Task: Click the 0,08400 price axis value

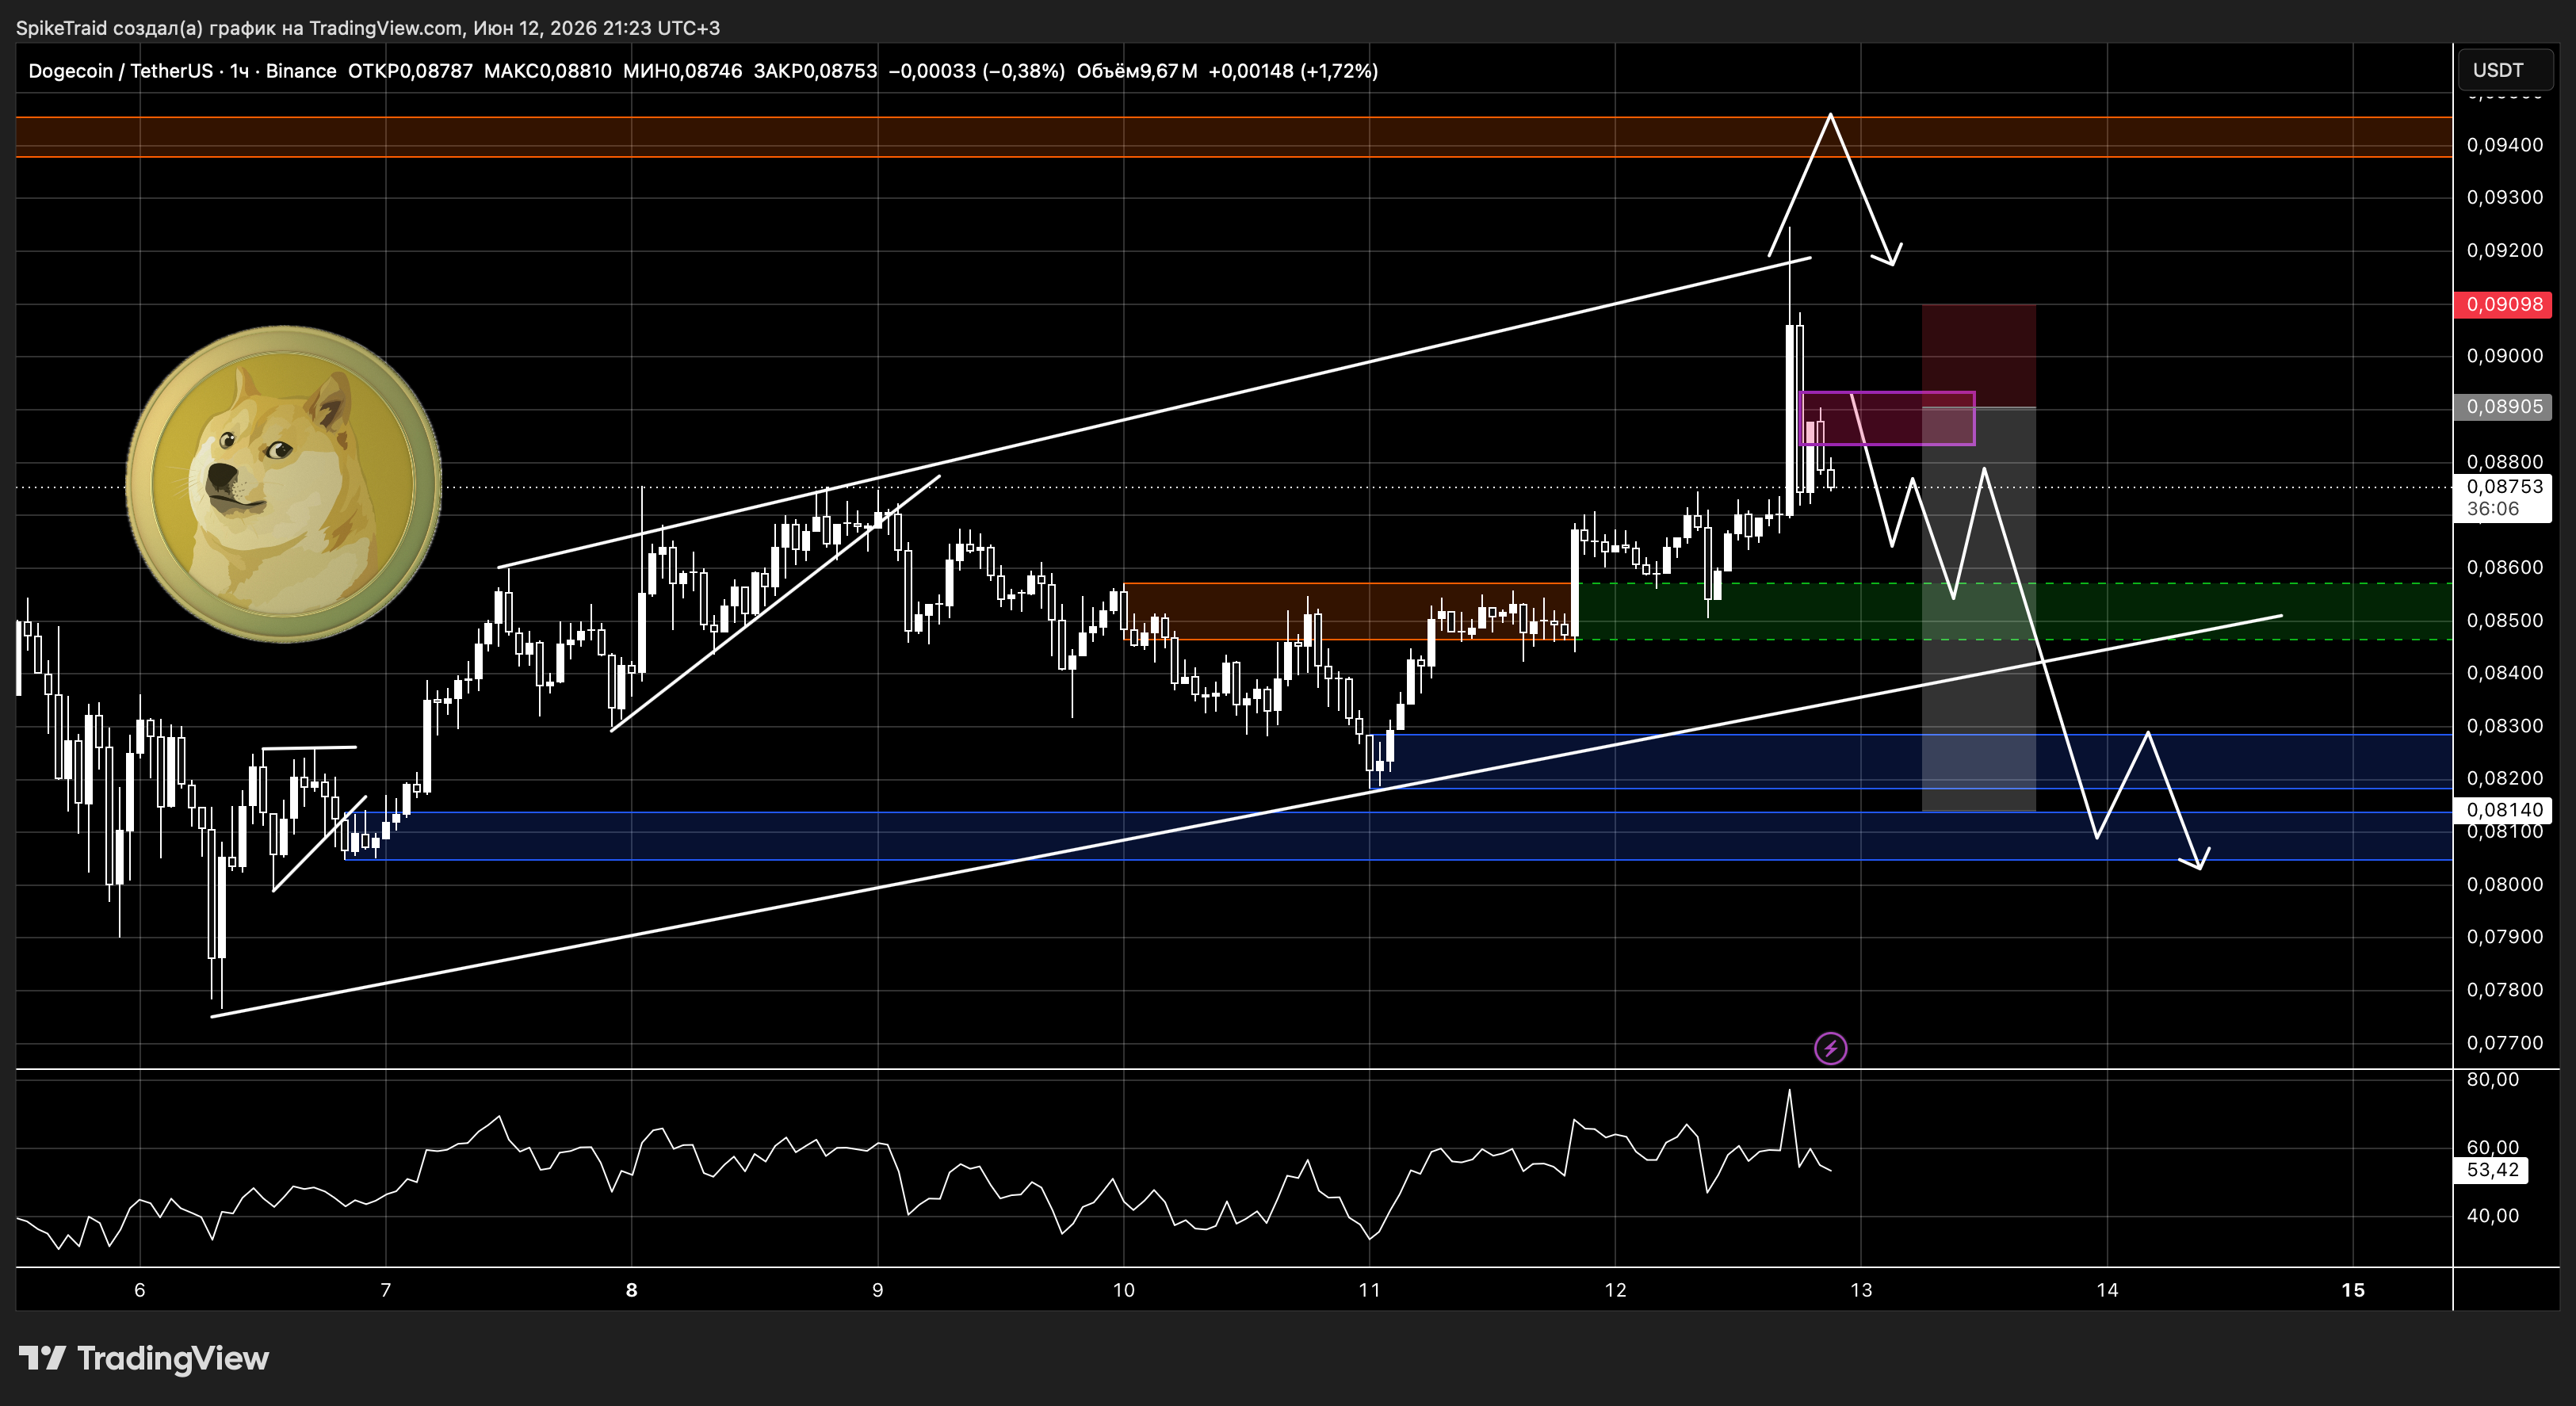Action: pyautogui.click(x=2505, y=672)
